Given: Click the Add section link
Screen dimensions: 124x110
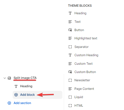Looking at the screenshot, I should click(22, 103).
